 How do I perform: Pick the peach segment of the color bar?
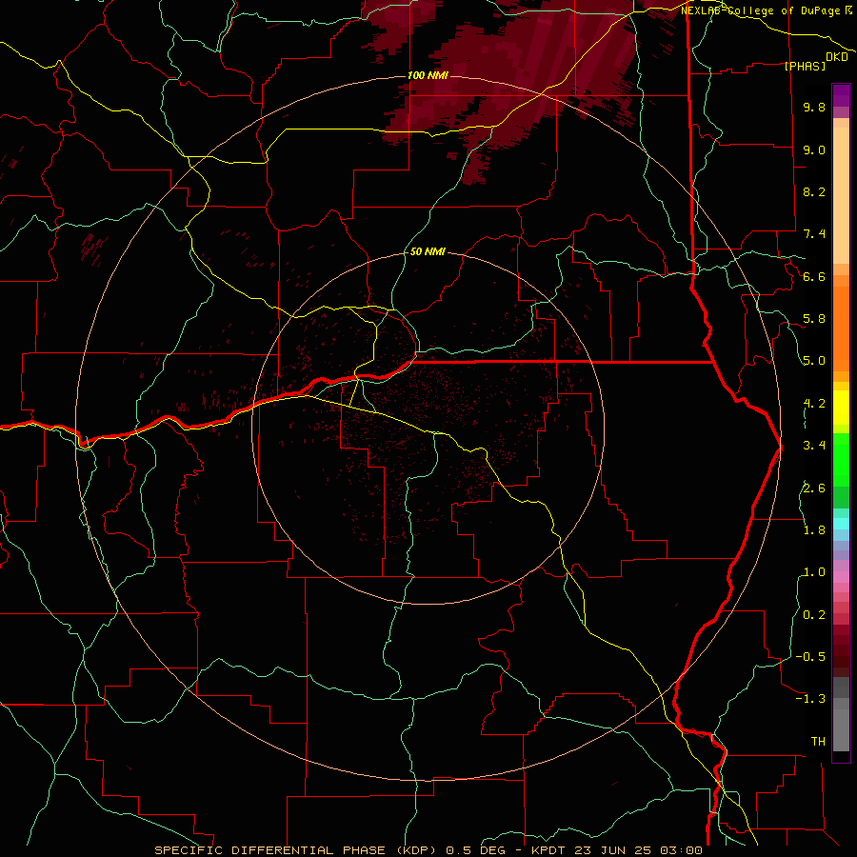pos(841,195)
